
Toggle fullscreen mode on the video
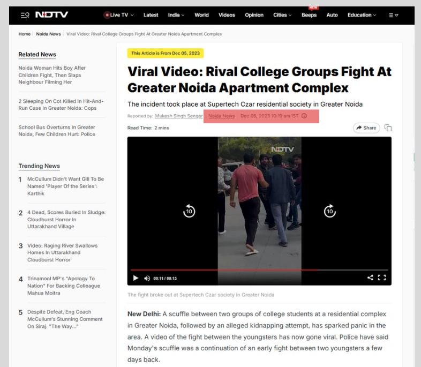click(x=382, y=278)
